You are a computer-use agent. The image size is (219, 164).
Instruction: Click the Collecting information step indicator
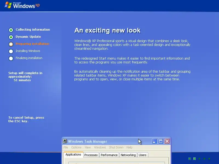[11, 30]
